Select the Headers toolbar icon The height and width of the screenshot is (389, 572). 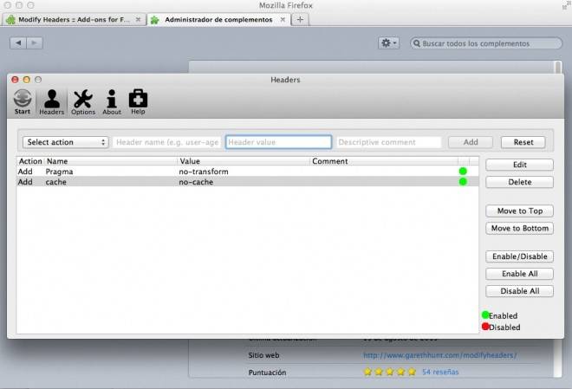coord(51,102)
